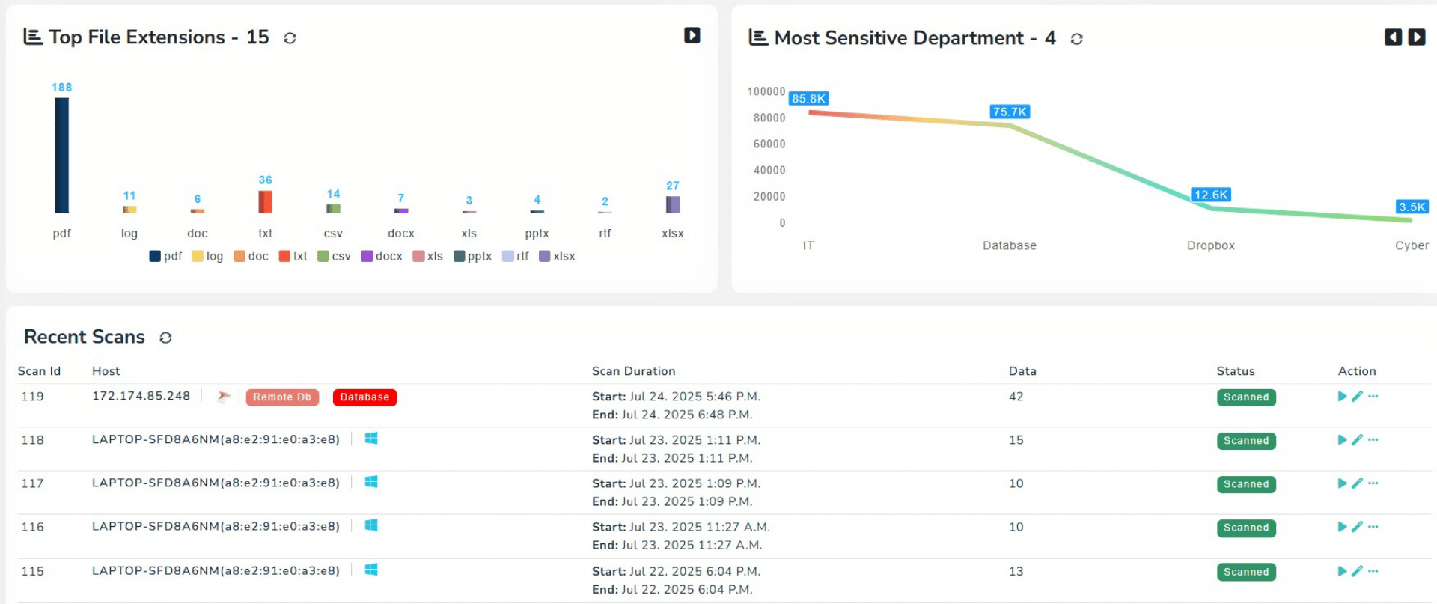Open more options for scan 117

pyautogui.click(x=1373, y=483)
